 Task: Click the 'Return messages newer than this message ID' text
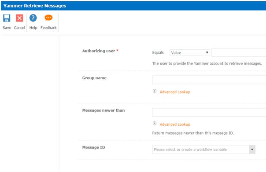[x=193, y=133]
